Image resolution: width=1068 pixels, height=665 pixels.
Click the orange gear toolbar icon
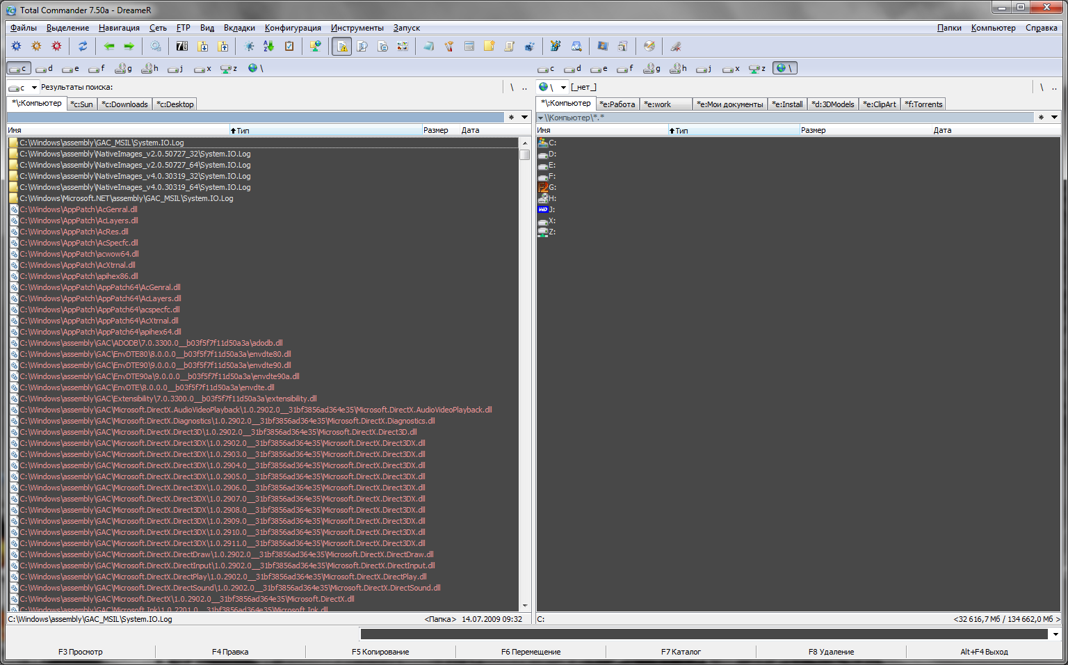(x=37, y=46)
